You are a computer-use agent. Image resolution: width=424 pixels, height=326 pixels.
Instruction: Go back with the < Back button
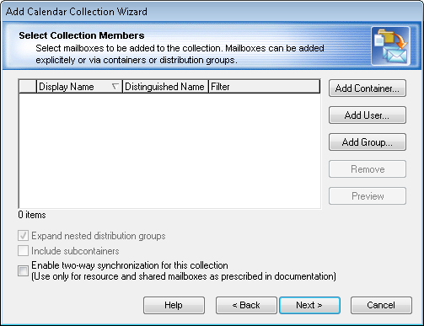click(x=246, y=305)
